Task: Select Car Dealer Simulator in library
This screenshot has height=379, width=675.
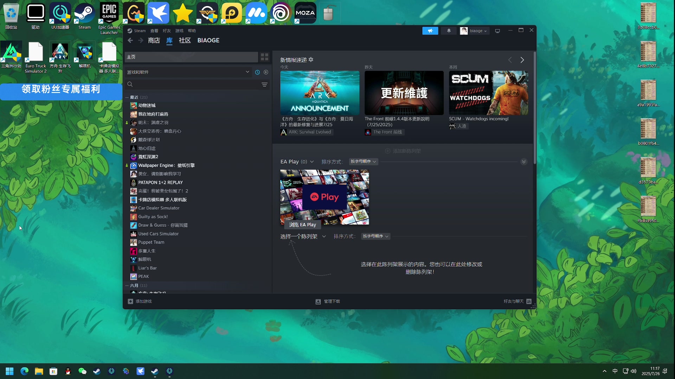Action: [x=159, y=208]
